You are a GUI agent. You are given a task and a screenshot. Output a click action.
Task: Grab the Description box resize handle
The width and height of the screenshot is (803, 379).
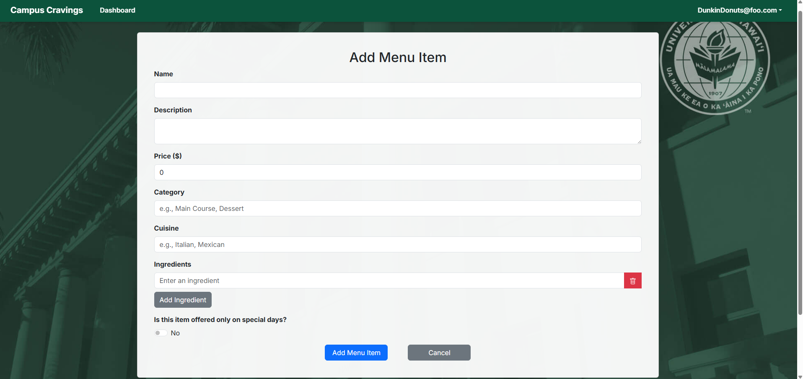(x=639, y=142)
